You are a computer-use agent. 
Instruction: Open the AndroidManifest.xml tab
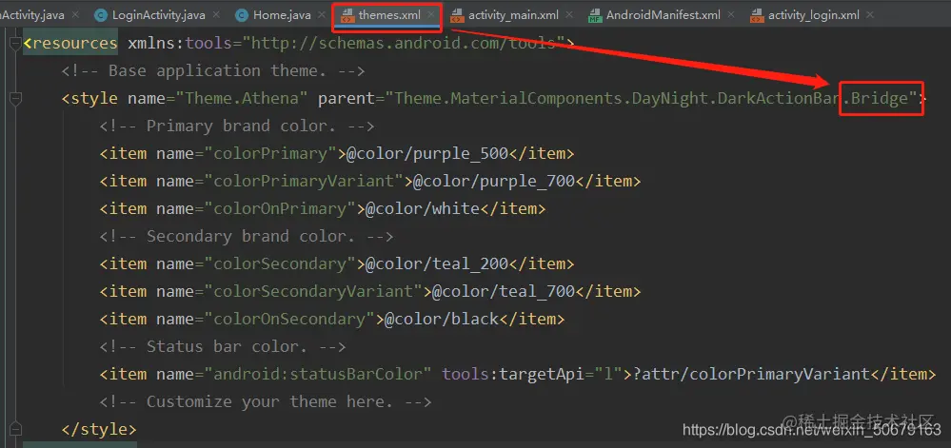coord(663,15)
